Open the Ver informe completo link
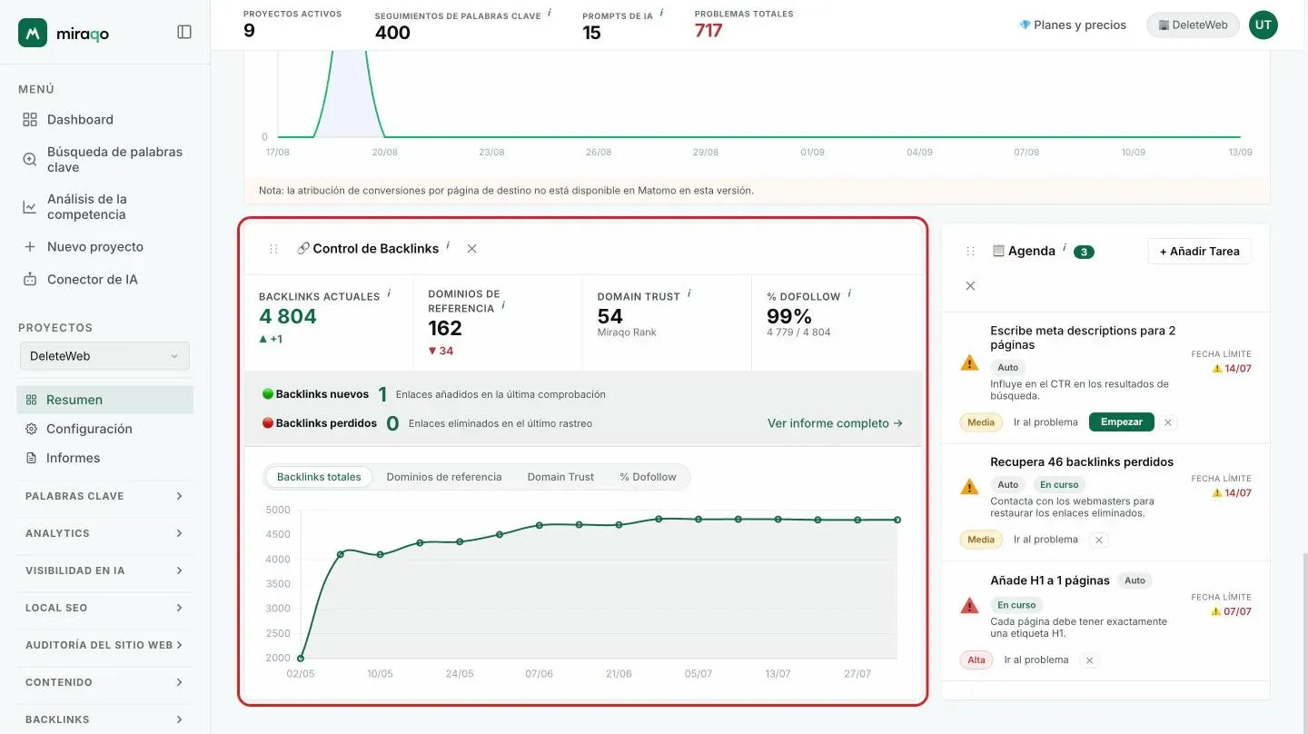 pos(835,423)
